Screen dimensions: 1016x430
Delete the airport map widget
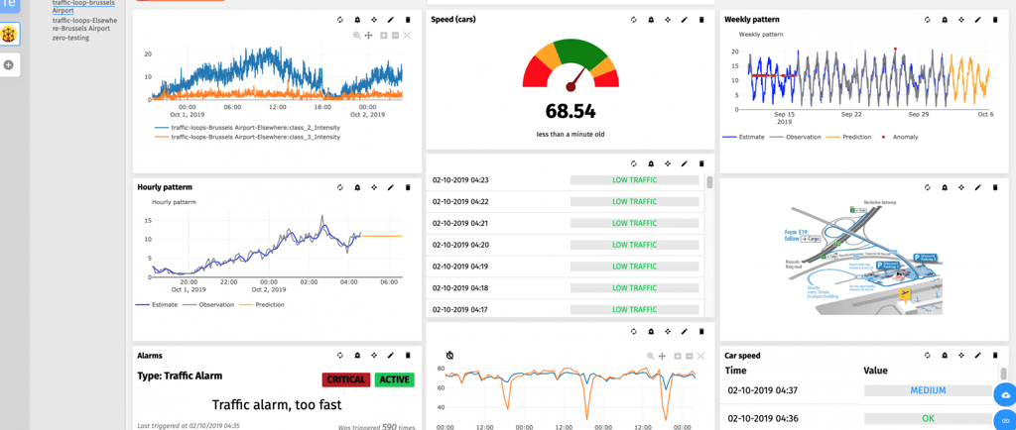(x=995, y=187)
